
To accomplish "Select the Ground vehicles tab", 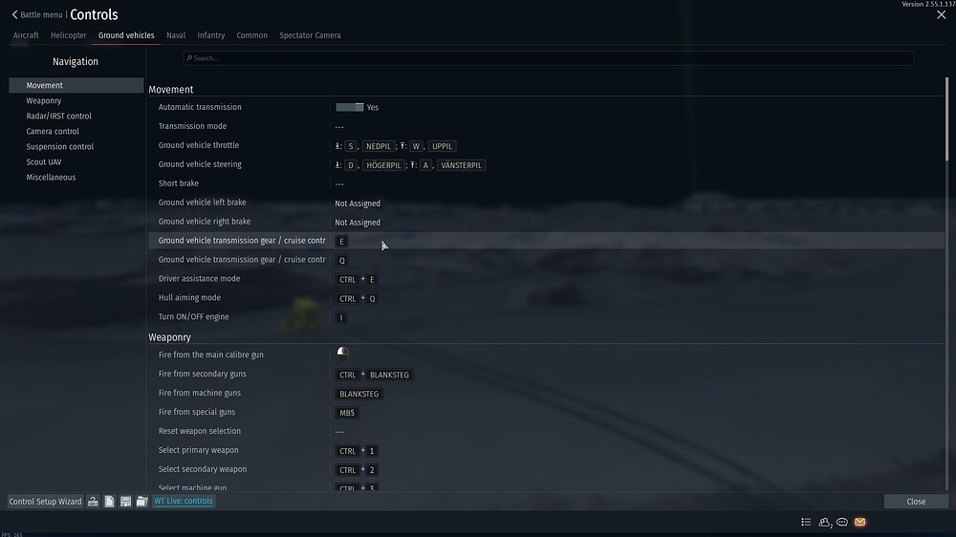I will coord(126,35).
